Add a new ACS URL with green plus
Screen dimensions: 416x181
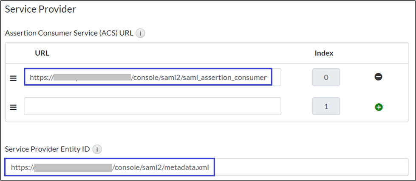pyautogui.click(x=378, y=107)
